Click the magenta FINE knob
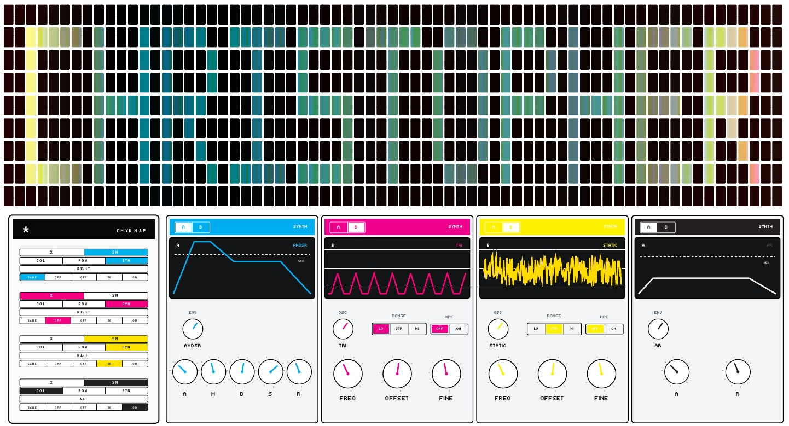Viewport: 789px width, 426px height. click(x=446, y=374)
